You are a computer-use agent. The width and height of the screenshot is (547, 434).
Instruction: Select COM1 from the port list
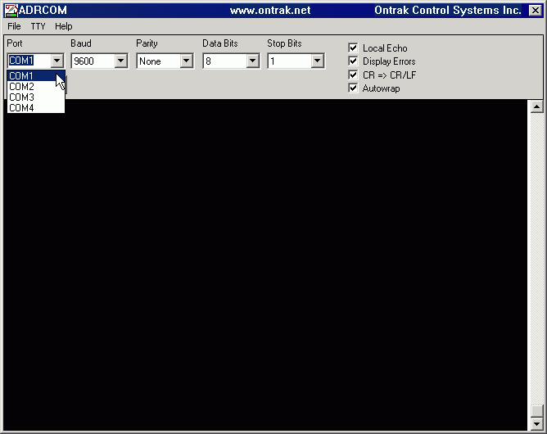point(36,75)
